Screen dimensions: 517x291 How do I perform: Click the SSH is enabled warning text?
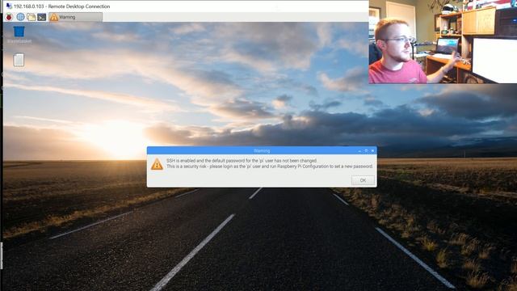242,161
